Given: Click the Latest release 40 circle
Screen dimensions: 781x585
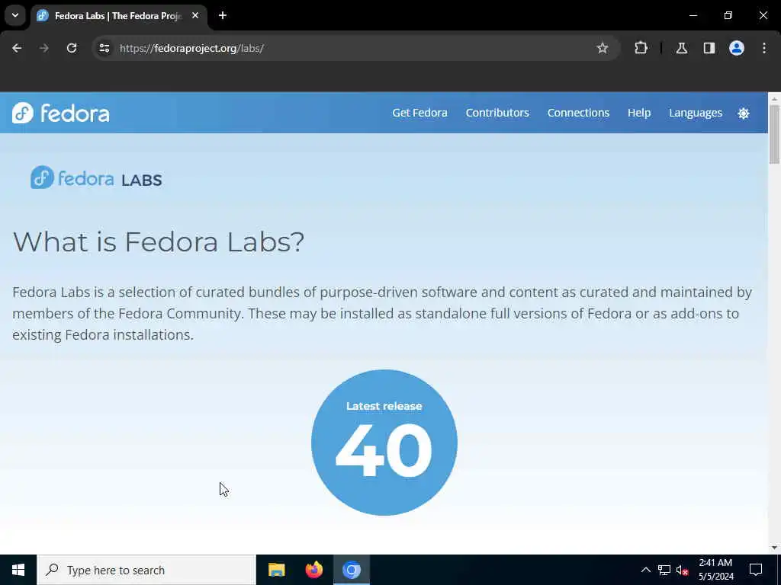Looking at the screenshot, I should (384, 443).
